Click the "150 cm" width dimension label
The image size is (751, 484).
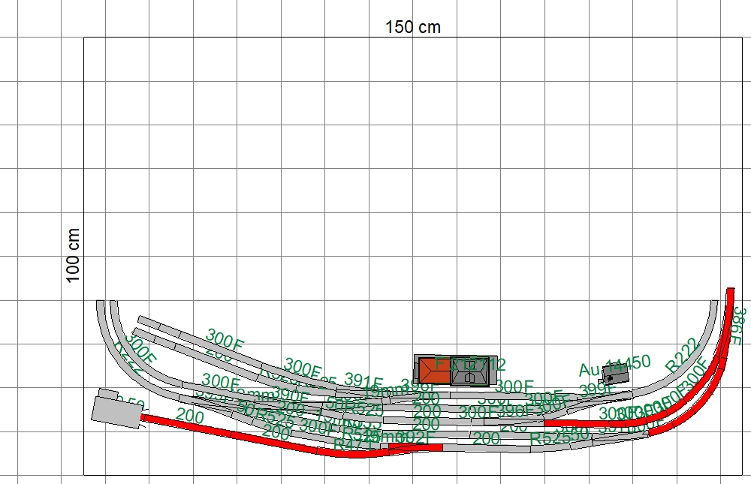413,27
